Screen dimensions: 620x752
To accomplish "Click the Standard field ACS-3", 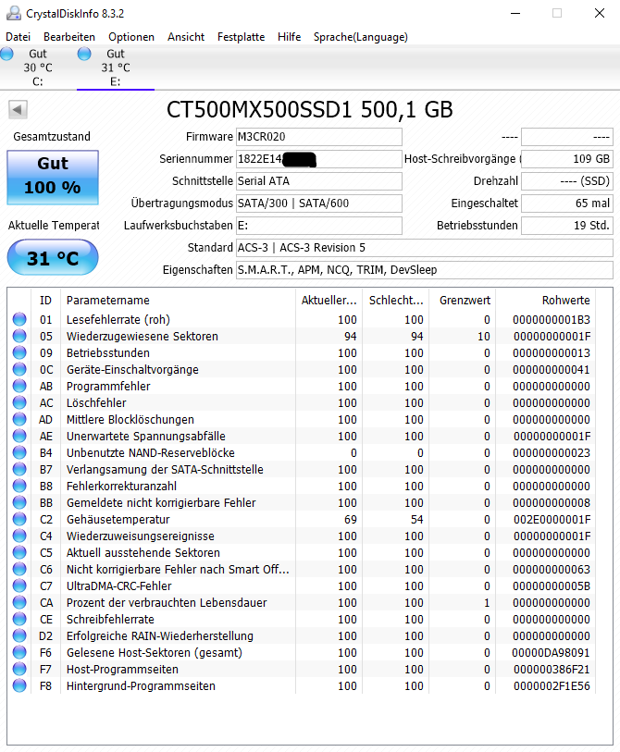I will (424, 248).
